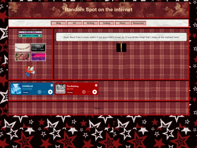Click the purple striped flag blinkie
The image size is (197, 148).
click(x=30, y=32)
